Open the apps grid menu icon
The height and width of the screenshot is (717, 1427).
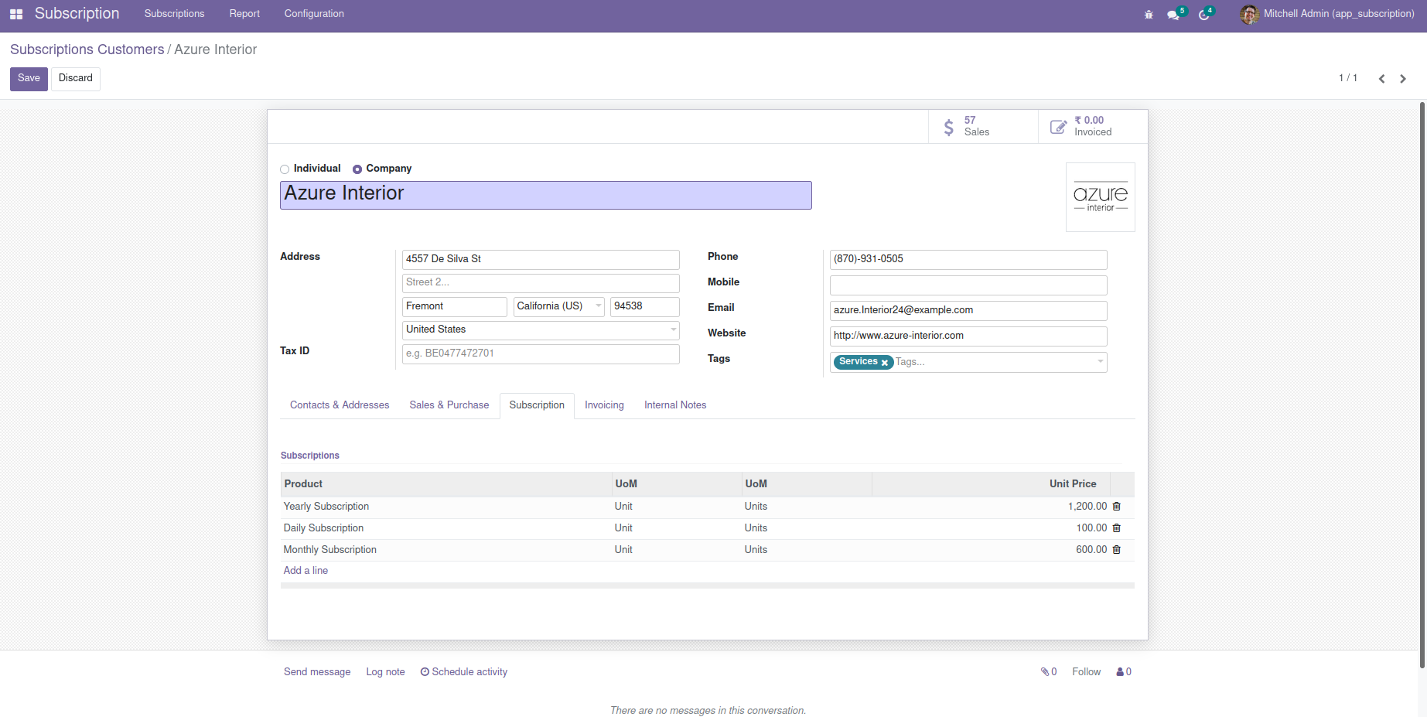click(16, 14)
